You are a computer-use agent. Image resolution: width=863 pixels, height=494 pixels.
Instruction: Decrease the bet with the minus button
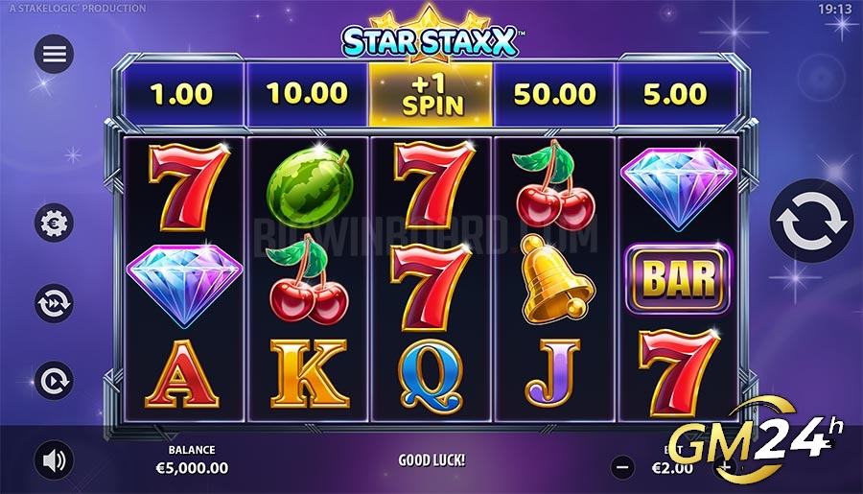[x=623, y=467]
